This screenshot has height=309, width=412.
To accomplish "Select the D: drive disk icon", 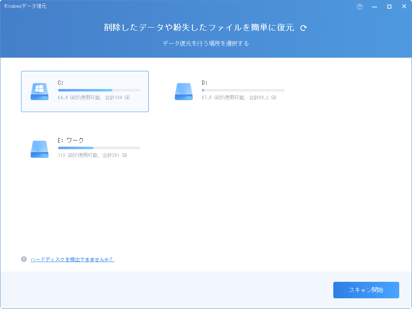I will point(184,91).
